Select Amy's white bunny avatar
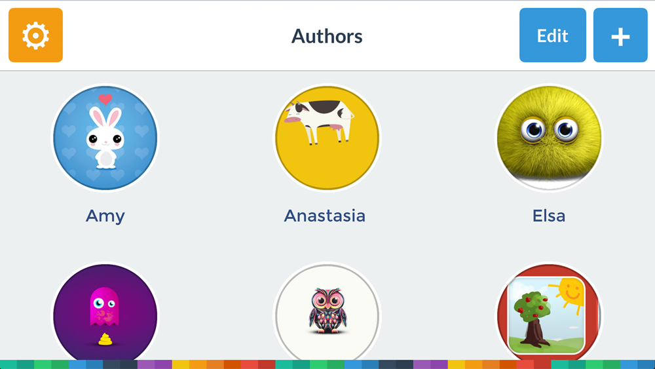655x369 pixels. (x=105, y=138)
